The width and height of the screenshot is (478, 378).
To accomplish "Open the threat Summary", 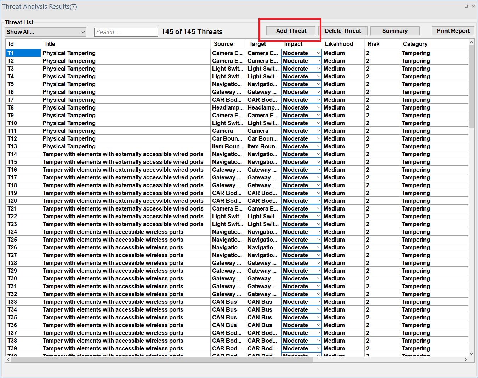I will point(395,31).
